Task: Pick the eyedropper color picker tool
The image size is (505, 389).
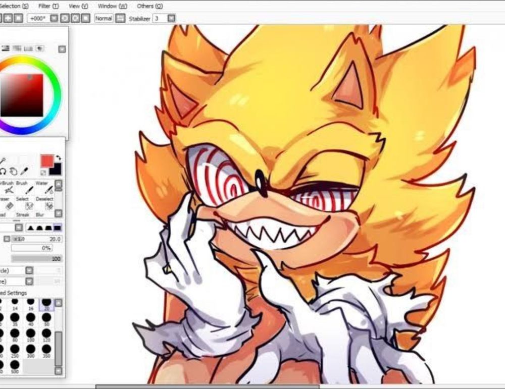Action: [24, 171]
